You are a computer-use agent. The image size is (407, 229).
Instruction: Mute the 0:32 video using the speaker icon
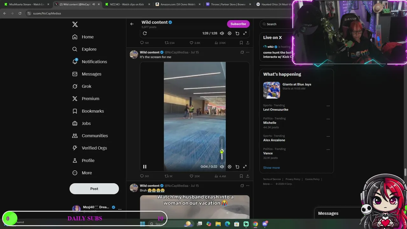(222, 167)
